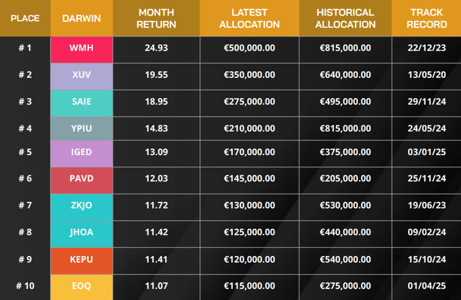Open the IGED darwin entry

point(81,153)
